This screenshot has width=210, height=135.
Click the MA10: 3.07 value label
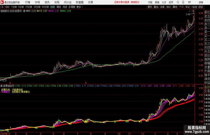click(42, 11)
